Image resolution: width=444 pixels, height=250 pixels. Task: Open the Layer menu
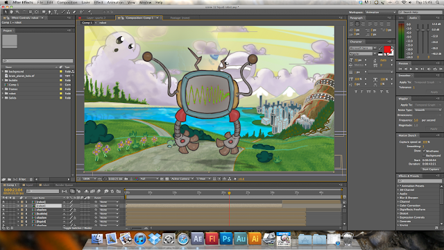(x=85, y=2)
